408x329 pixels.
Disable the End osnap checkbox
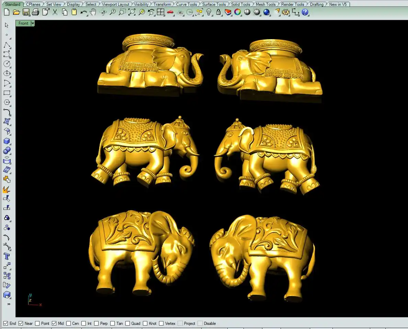click(x=5, y=323)
